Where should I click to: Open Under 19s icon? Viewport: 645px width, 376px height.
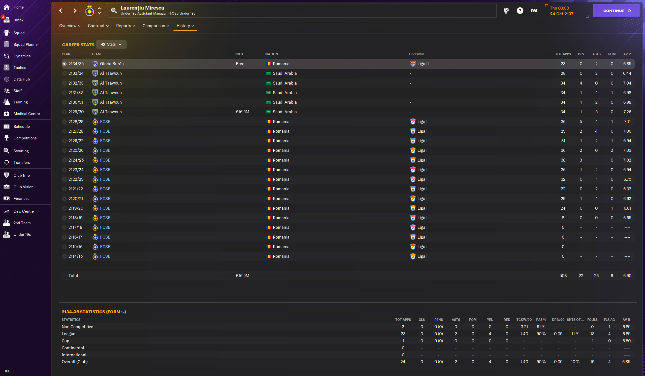pos(7,234)
